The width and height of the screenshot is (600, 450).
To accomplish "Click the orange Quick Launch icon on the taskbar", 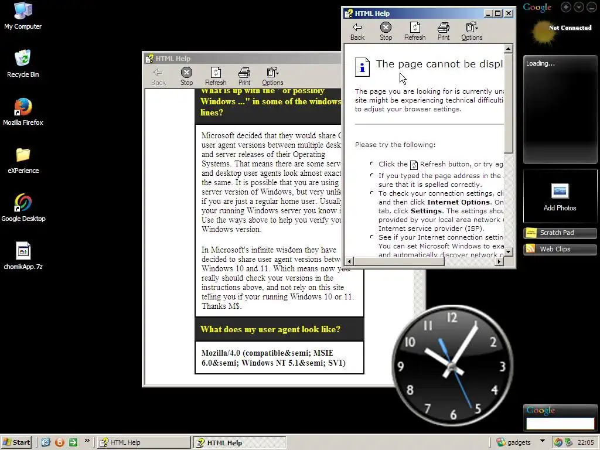I will (x=60, y=442).
